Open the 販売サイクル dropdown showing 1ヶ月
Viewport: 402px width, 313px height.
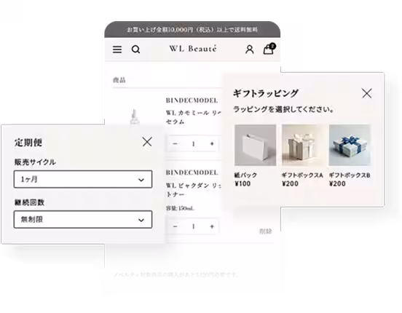pos(83,179)
